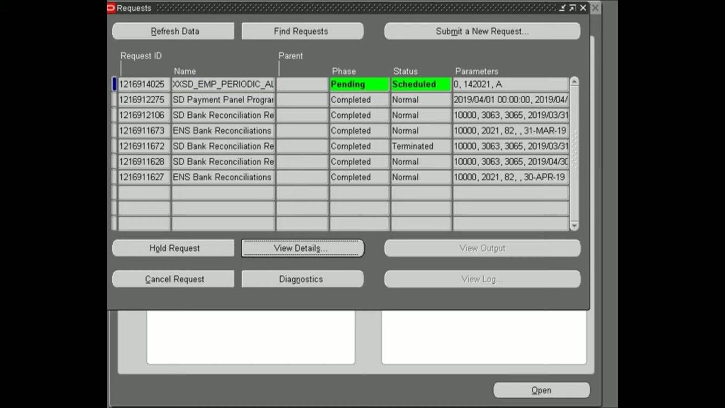
Task: Click the Open button in background window
Action: point(541,390)
